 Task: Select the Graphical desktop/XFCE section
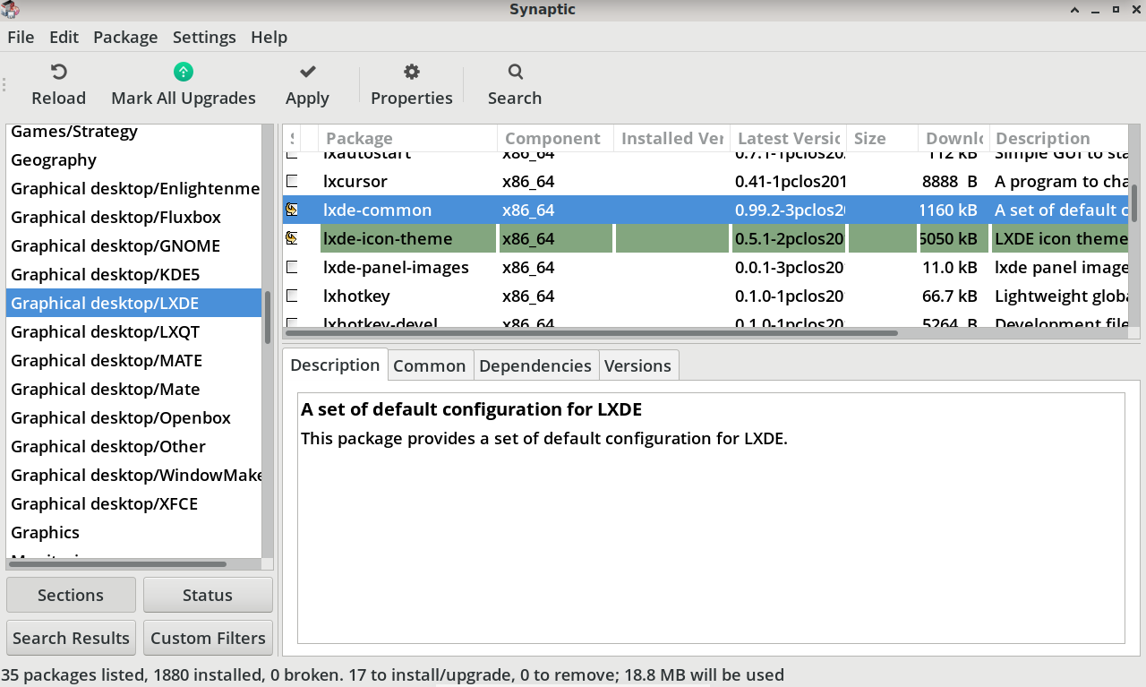(133, 503)
